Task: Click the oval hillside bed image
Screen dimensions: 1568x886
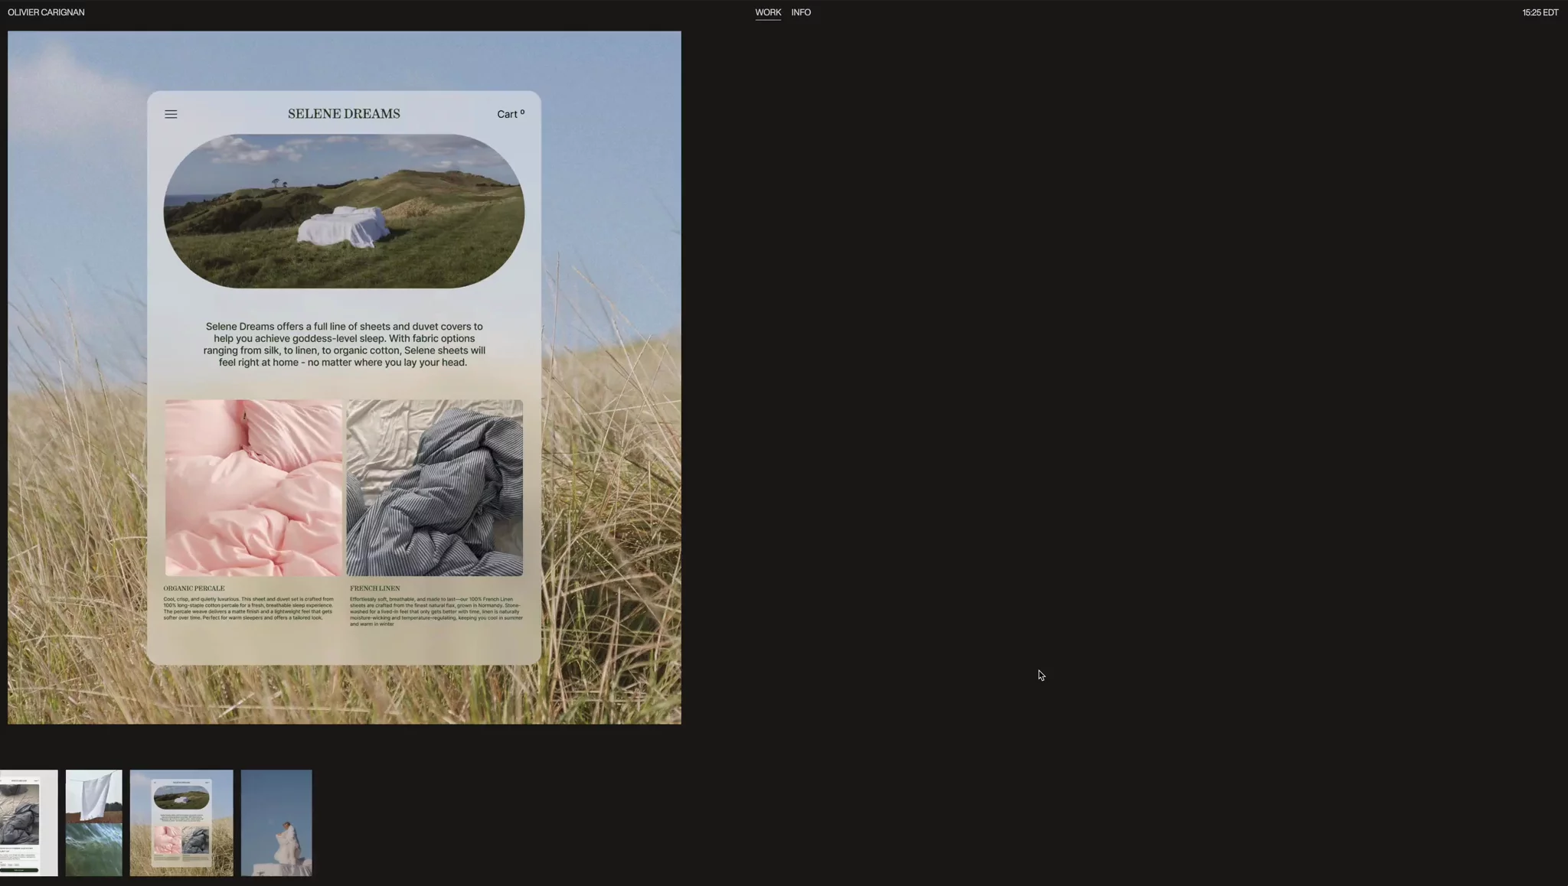Action: [x=344, y=211]
